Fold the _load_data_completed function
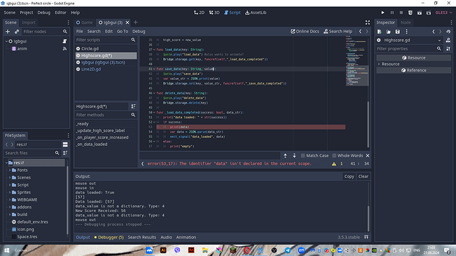 [154, 112]
